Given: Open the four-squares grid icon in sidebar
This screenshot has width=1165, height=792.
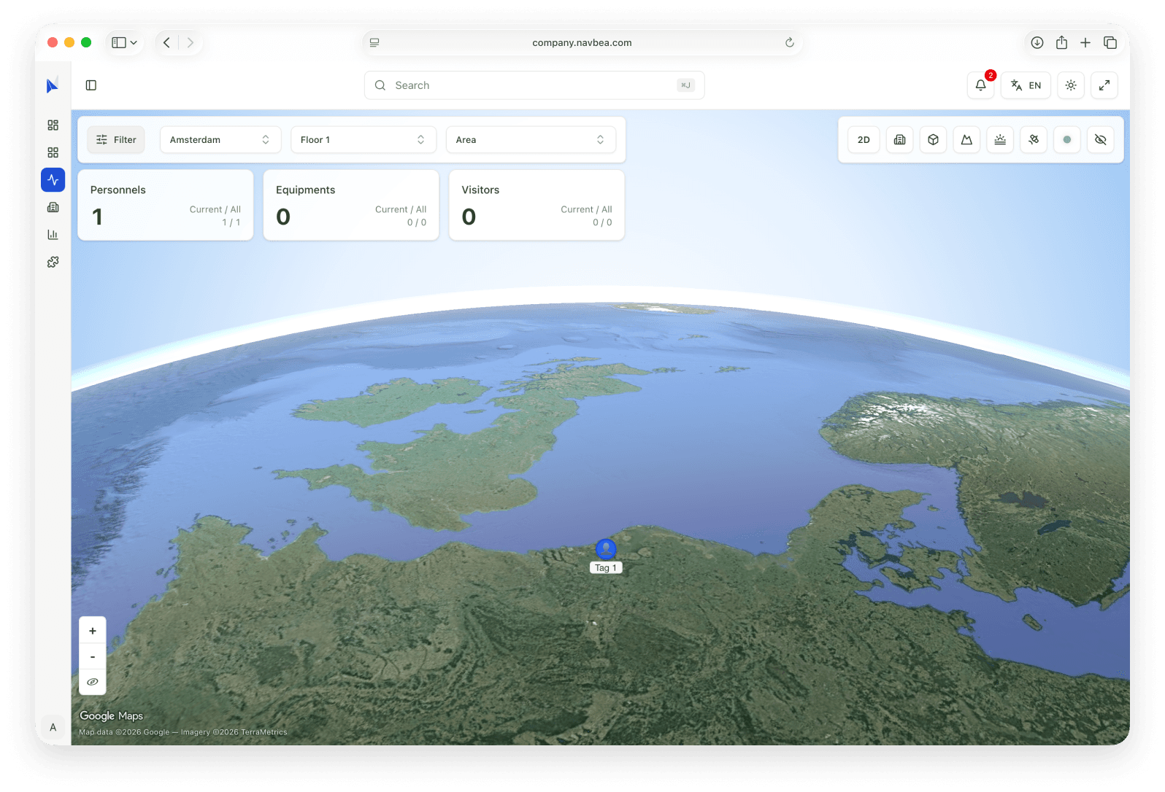Looking at the screenshot, I should click(x=53, y=152).
